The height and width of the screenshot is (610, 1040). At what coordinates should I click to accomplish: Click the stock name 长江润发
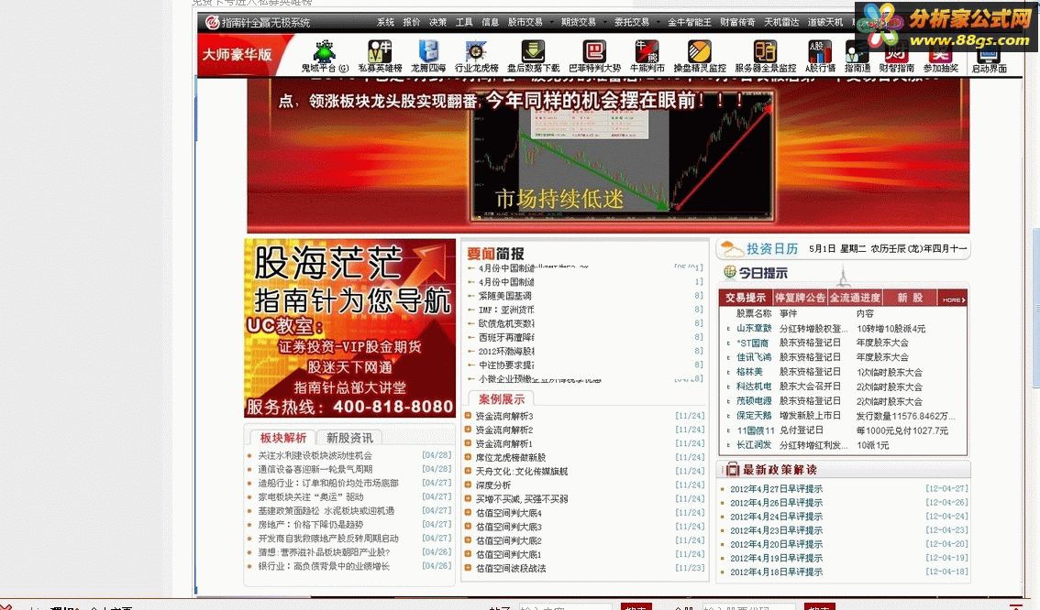[x=754, y=444]
